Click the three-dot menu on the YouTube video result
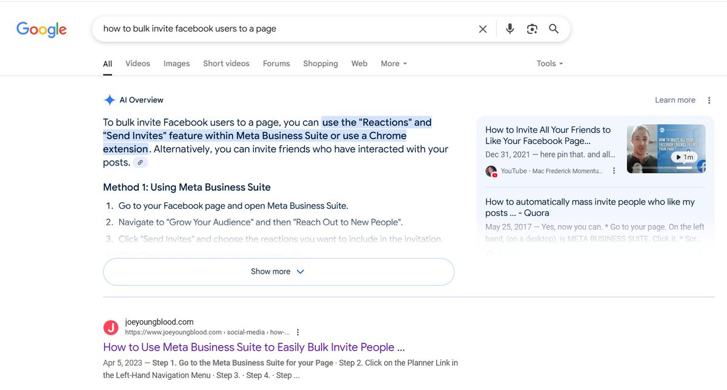 pos(614,171)
